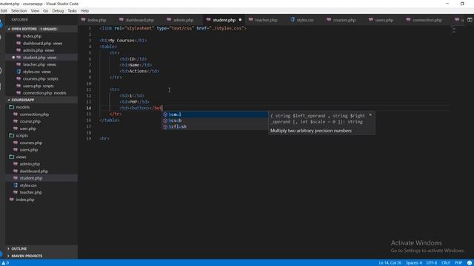Open courses.php under scripts folder
The image size is (474, 266).
pyautogui.click(x=31, y=143)
